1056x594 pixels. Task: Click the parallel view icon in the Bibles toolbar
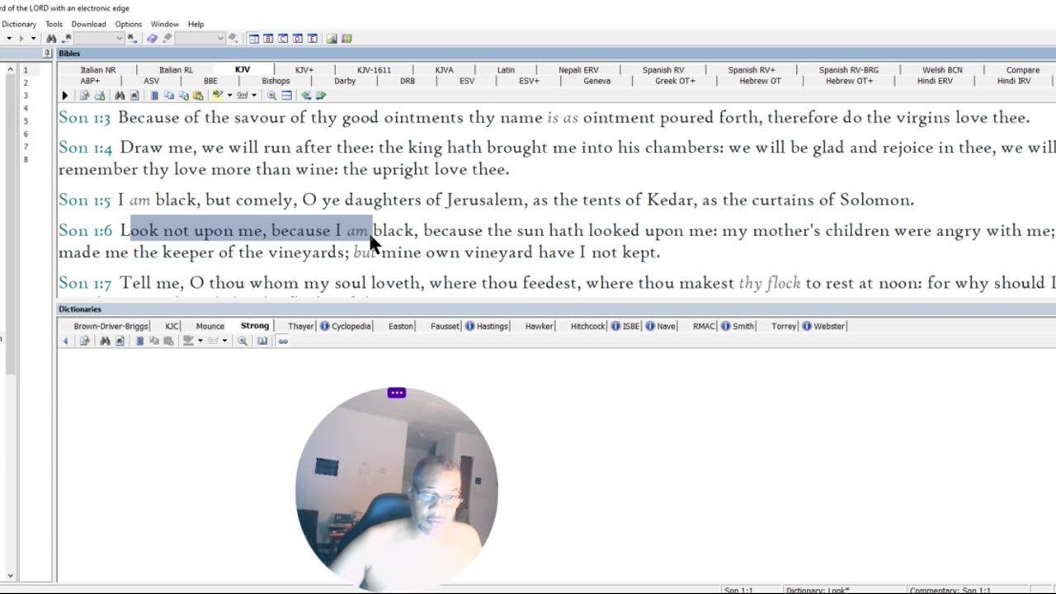(x=286, y=96)
